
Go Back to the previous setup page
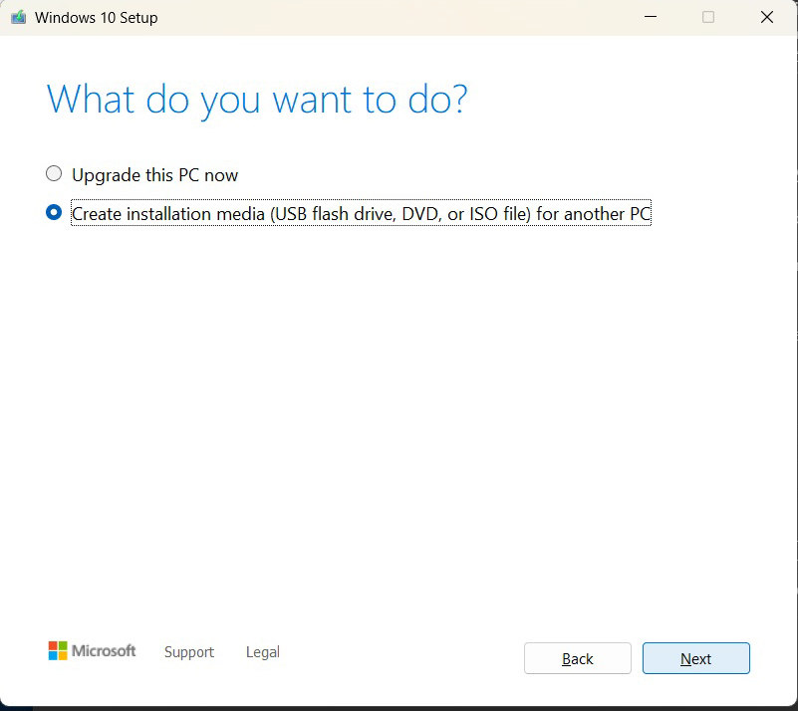[x=578, y=658]
